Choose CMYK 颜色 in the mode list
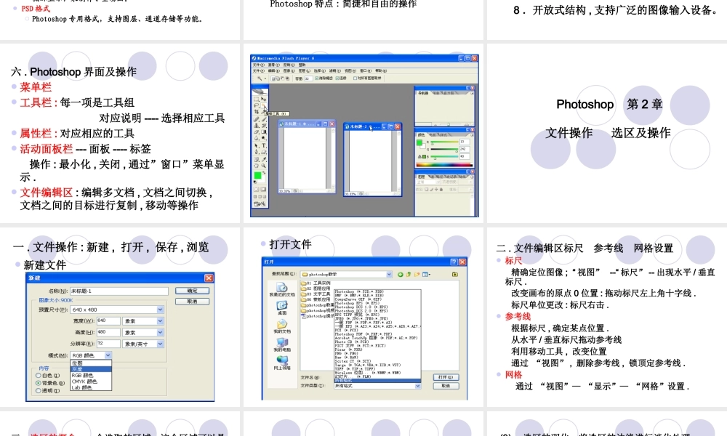Screen dimensions: 727x436 point(91,381)
